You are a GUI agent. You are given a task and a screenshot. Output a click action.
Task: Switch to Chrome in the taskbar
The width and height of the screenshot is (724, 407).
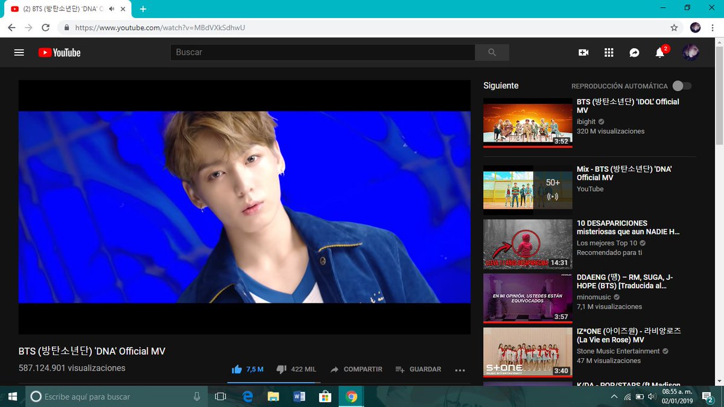351,396
